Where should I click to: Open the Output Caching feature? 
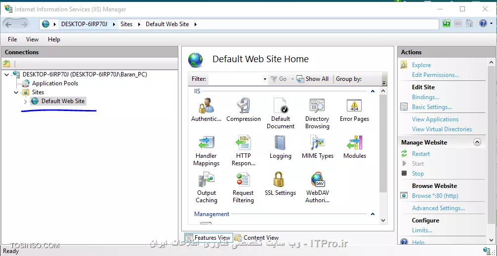pos(207,187)
